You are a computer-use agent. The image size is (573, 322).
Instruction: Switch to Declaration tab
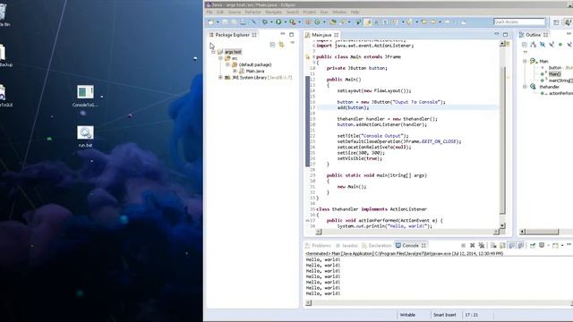pyautogui.click(x=377, y=245)
